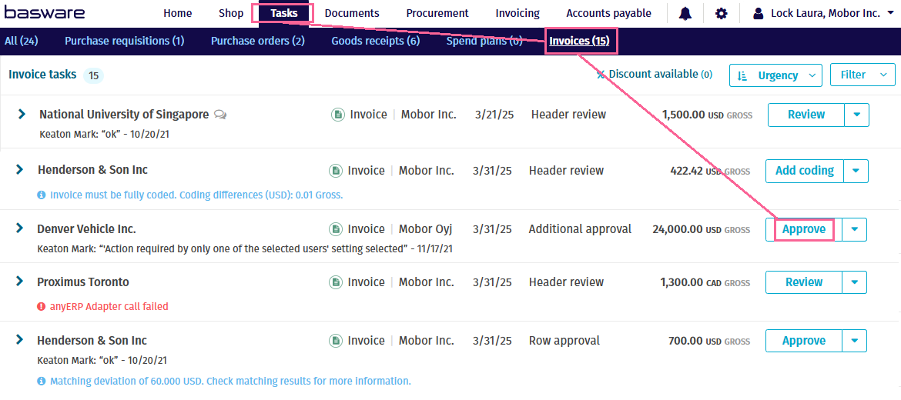901x400 pixels.
Task: Click the Proximus Toronto supplier name
Action: click(83, 282)
